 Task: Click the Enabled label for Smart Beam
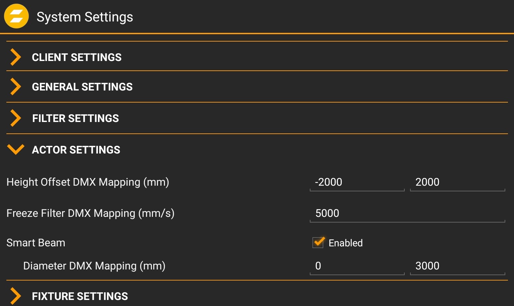345,243
